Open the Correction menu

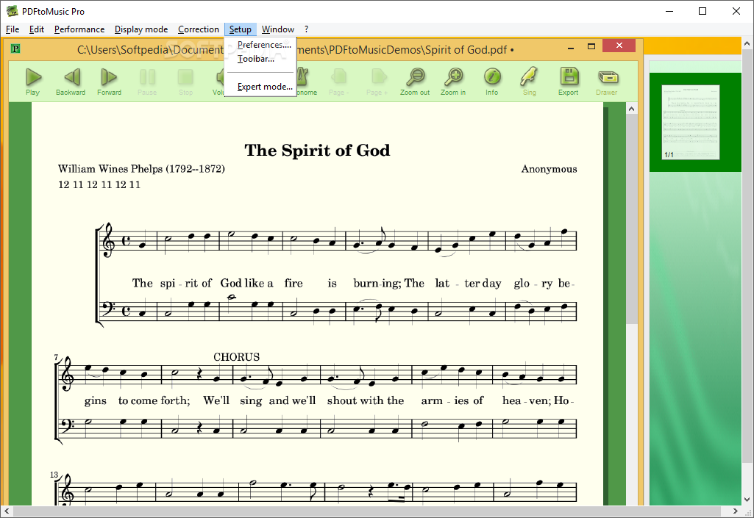coord(199,29)
